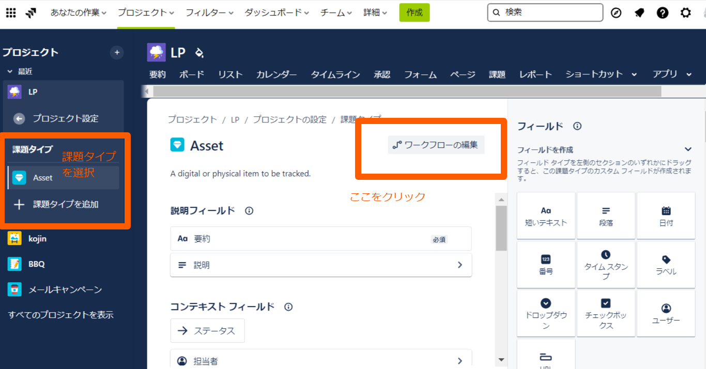706x369 pixels.
Task: Click the back arrow icon for プロジェクト設定
Action: pyautogui.click(x=19, y=119)
